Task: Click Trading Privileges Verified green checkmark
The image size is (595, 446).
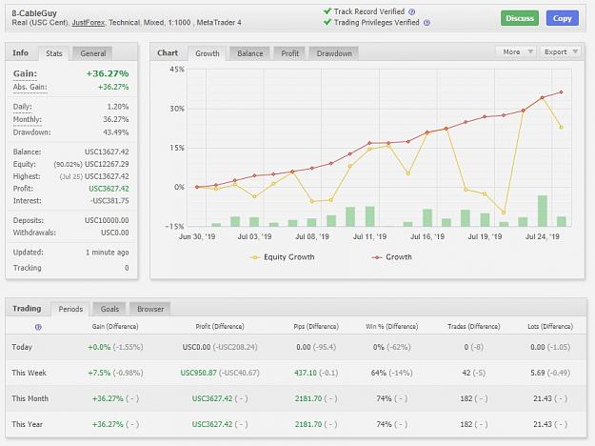Action: click(327, 22)
